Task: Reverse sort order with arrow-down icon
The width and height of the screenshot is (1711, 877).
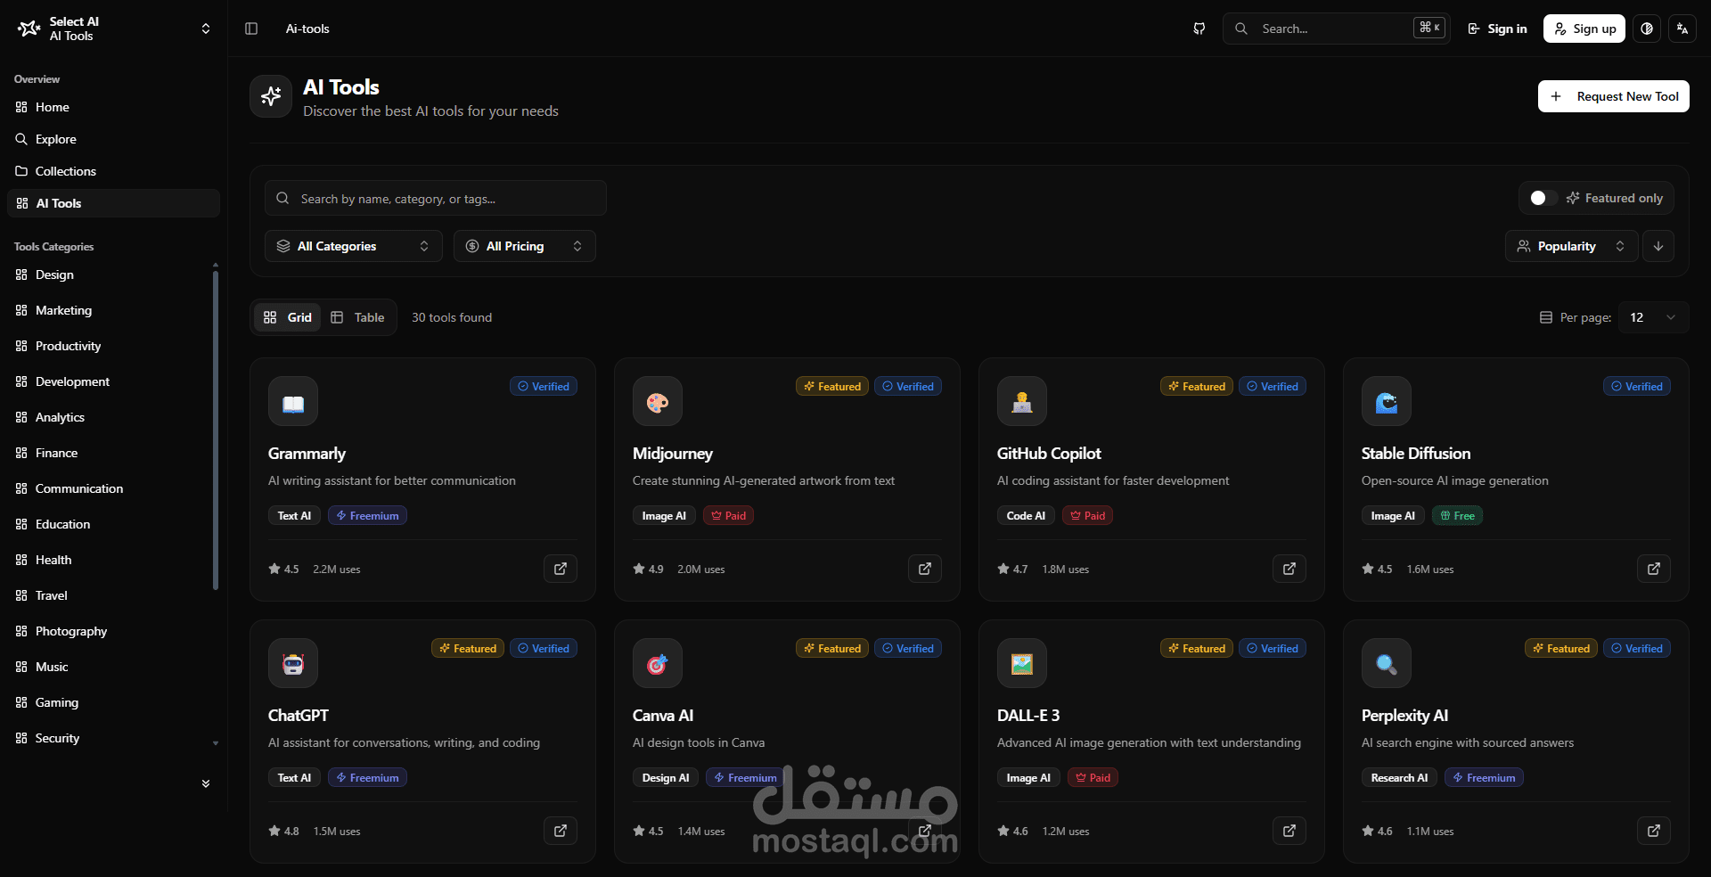Action: point(1658,246)
